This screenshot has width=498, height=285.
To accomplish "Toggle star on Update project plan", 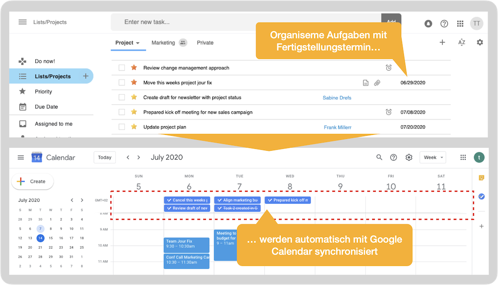I will [134, 127].
